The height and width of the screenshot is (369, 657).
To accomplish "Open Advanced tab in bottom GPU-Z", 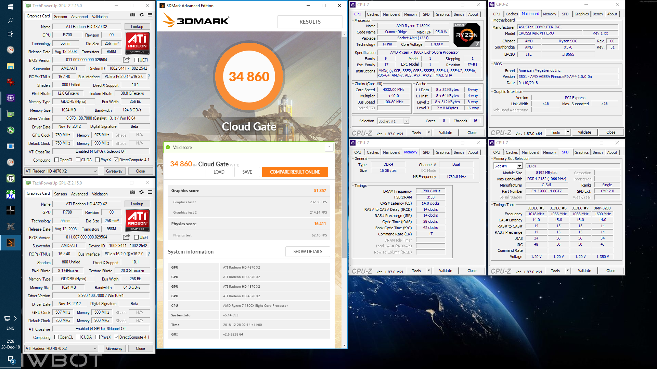I will coord(79,194).
